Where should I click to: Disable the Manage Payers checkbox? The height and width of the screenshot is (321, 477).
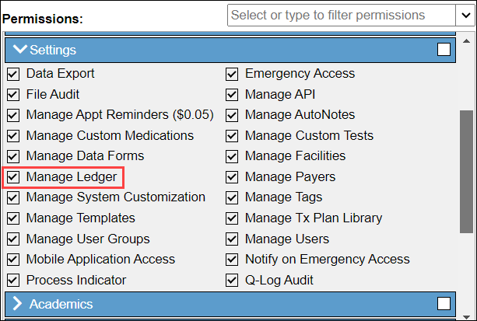[232, 177]
